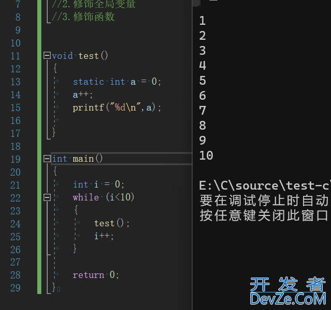The height and width of the screenshot is (310, 331).
Task: Click the 'i++;' statement
Action: [104, 236]
